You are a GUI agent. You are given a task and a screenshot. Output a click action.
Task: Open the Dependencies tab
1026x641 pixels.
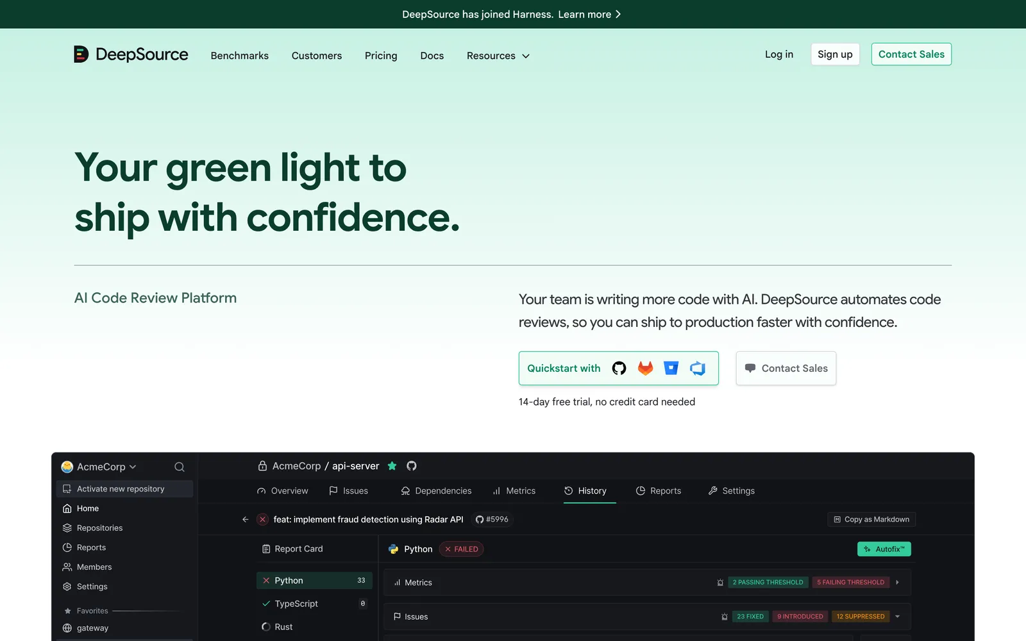coord(436,491)
